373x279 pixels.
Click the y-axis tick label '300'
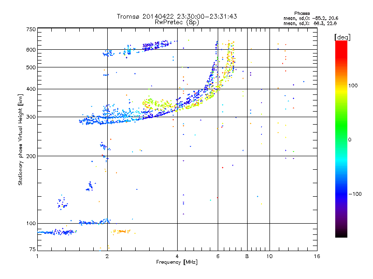click(x=31, y=117)
